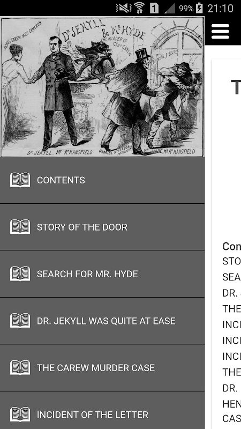The height and width of the screenshot is (429, 241).
Task: Click book icon beside Dr. Jekyll Was Quite at Ease
Action: click(x=20, y=321)
